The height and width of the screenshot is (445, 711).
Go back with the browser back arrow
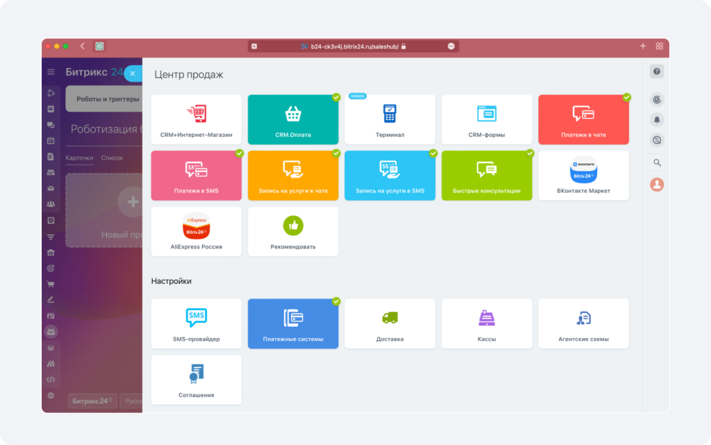pos(83,47)
